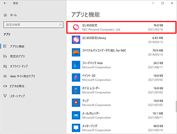Open スタートアップ settings page
Viewport: 177px width, 134px height.
pos(17,96)
